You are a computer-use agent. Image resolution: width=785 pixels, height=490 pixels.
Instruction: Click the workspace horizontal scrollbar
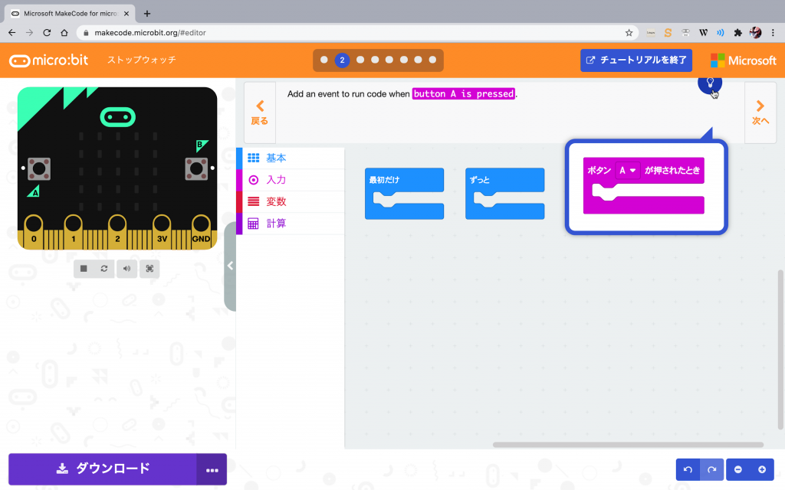[627, 445]
